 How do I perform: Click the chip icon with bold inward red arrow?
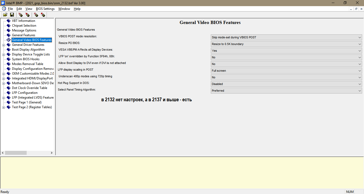coord(27,15)
